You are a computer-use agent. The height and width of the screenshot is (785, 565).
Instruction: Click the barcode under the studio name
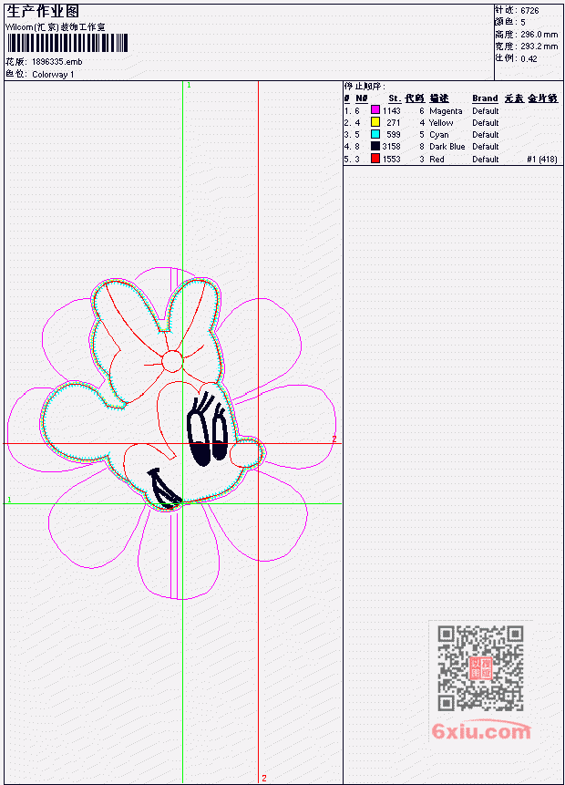67,43
